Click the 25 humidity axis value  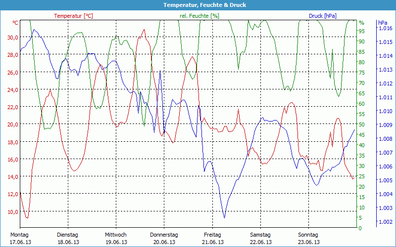click(x=362, y=176)
